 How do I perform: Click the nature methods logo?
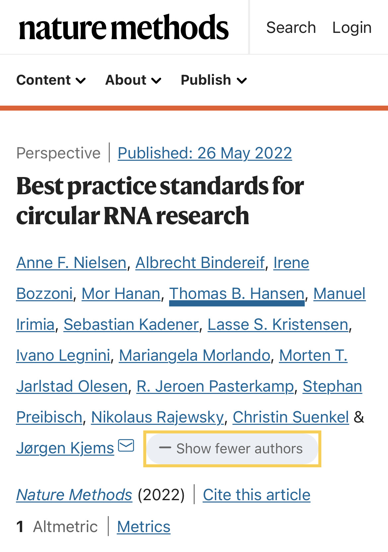click(123, 27)
